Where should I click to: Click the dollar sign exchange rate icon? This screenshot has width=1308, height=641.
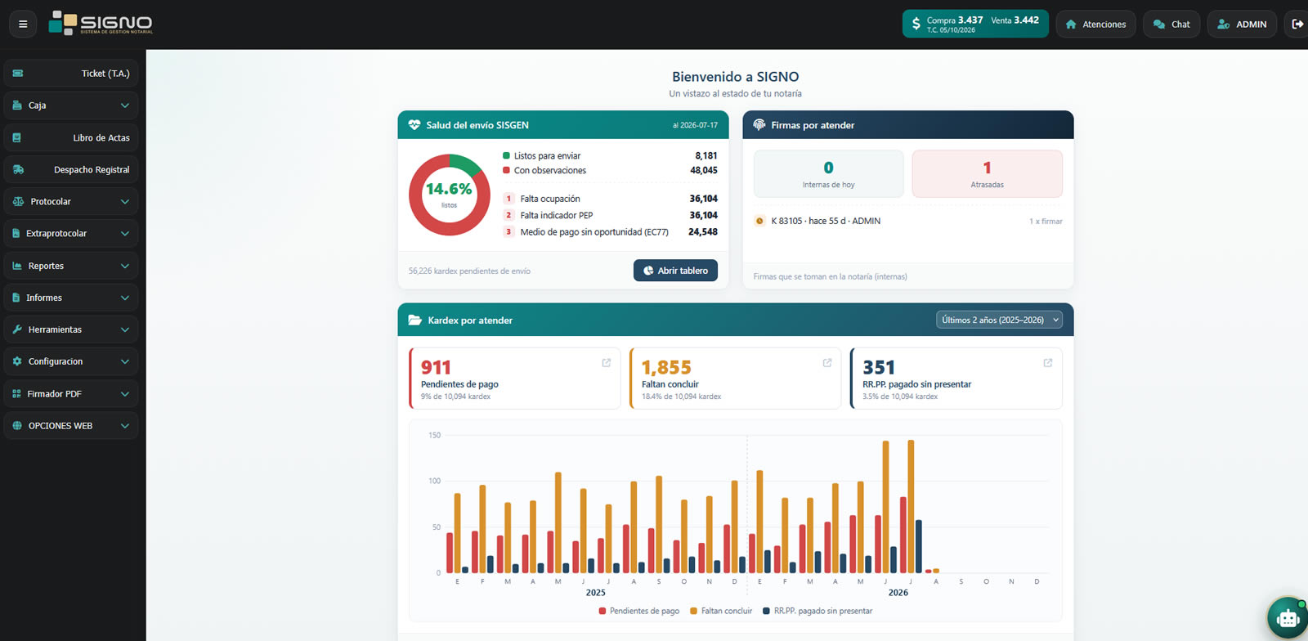pos(916,25)
